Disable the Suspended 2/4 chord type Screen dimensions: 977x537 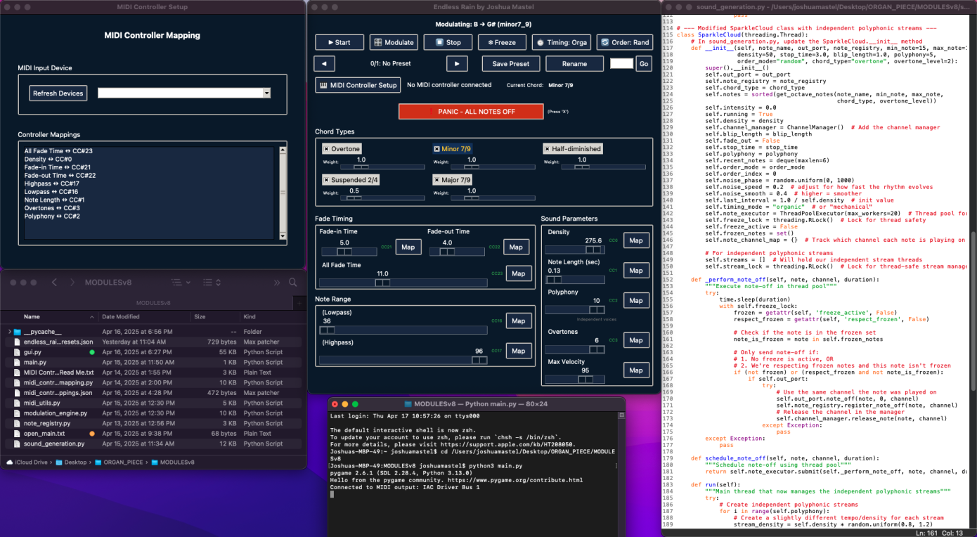click(x=327, y=180)
